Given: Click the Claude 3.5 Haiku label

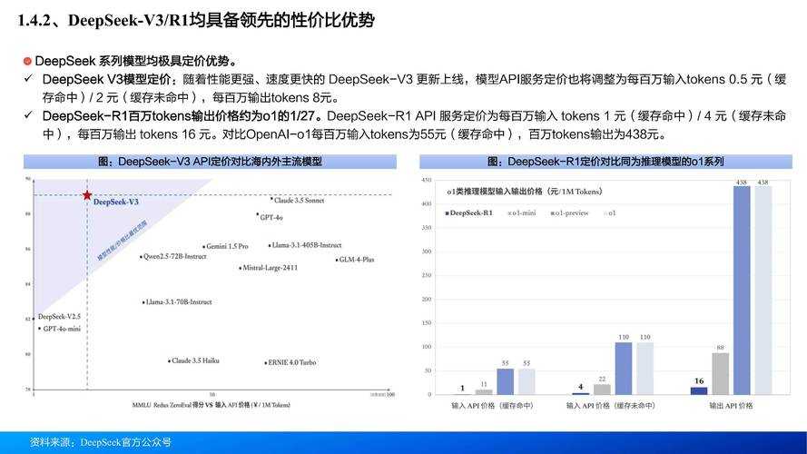Looking at the screenshot, I should coord(195,360).
